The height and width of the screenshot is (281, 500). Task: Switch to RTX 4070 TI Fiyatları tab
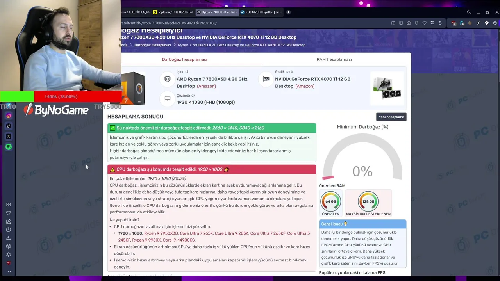click(261, 12)
